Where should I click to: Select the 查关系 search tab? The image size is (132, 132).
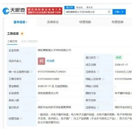pos(89,8)
